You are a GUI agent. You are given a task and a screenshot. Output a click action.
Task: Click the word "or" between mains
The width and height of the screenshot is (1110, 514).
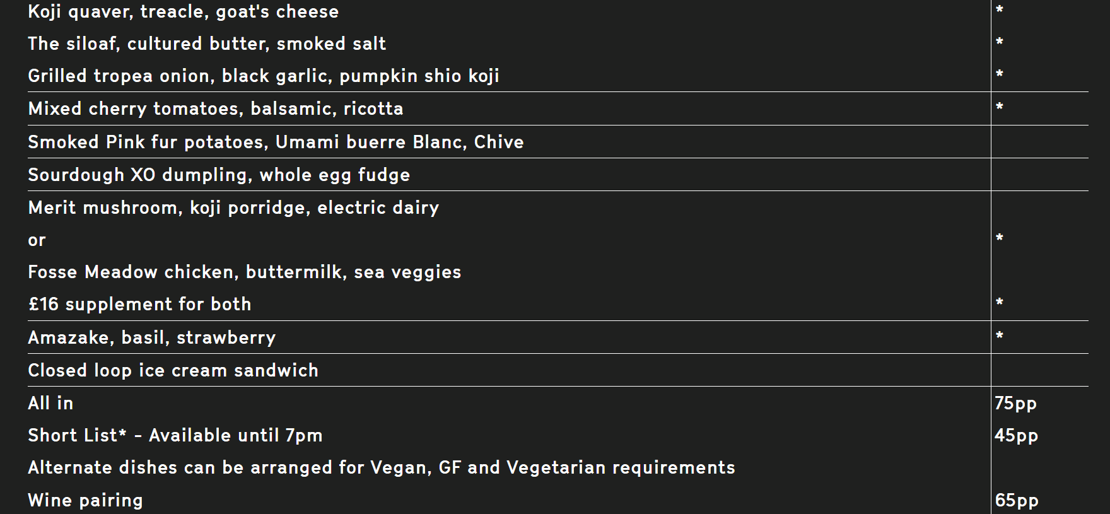(37, 241)
